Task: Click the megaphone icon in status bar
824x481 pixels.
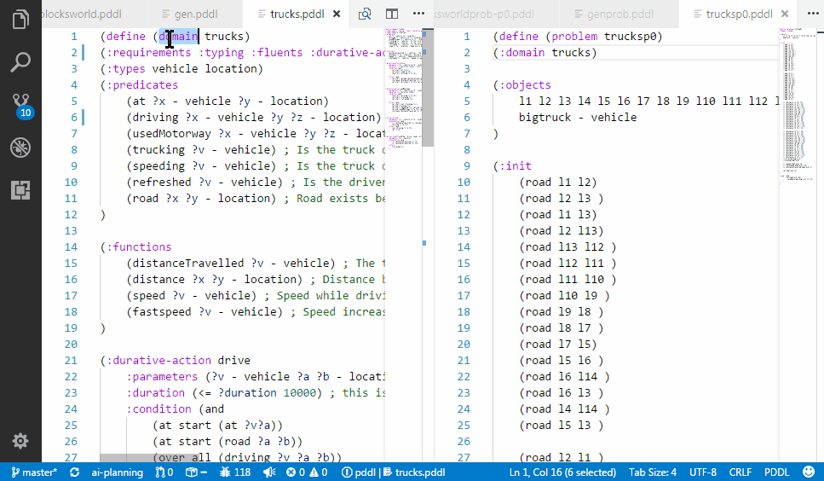Action: 269,472
